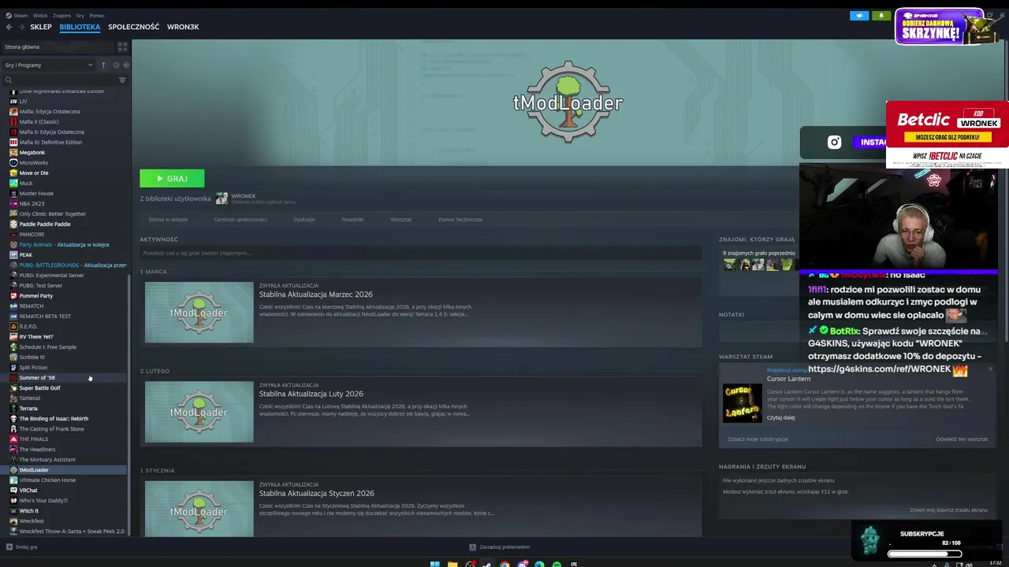
Task: Select Terraria in the library list
Action: click(28, 408)
